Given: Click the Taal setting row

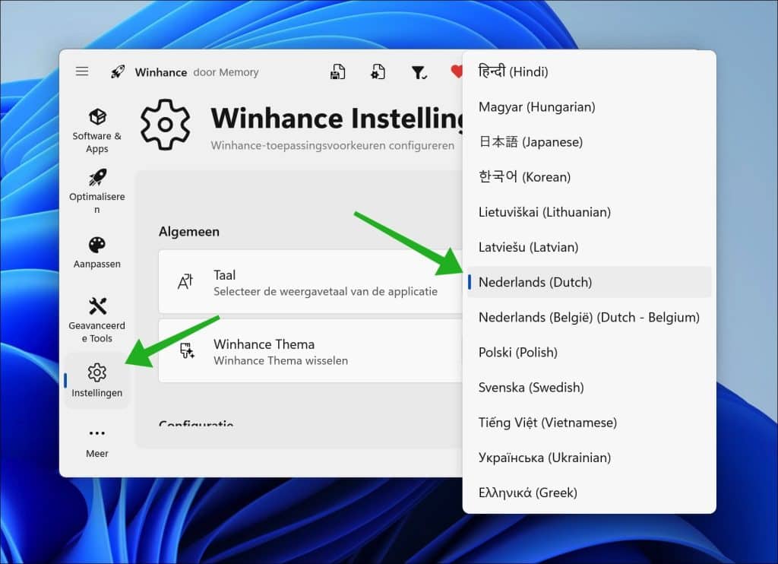Looking at the screenshot, I should (311, 281).
